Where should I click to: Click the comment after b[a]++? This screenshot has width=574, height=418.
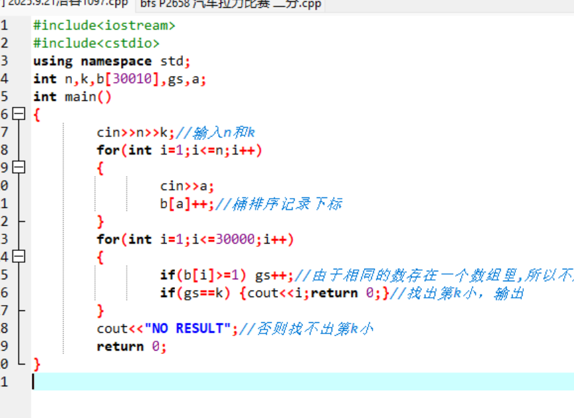(x=279, y=204)
